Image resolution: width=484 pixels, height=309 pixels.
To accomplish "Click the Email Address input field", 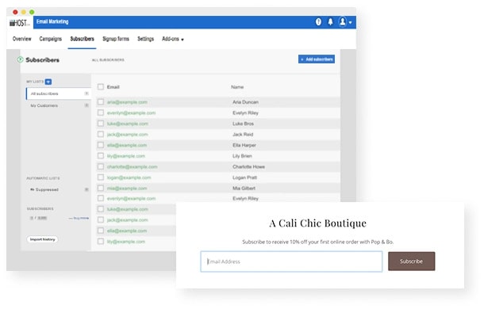I will pos(291,261).
